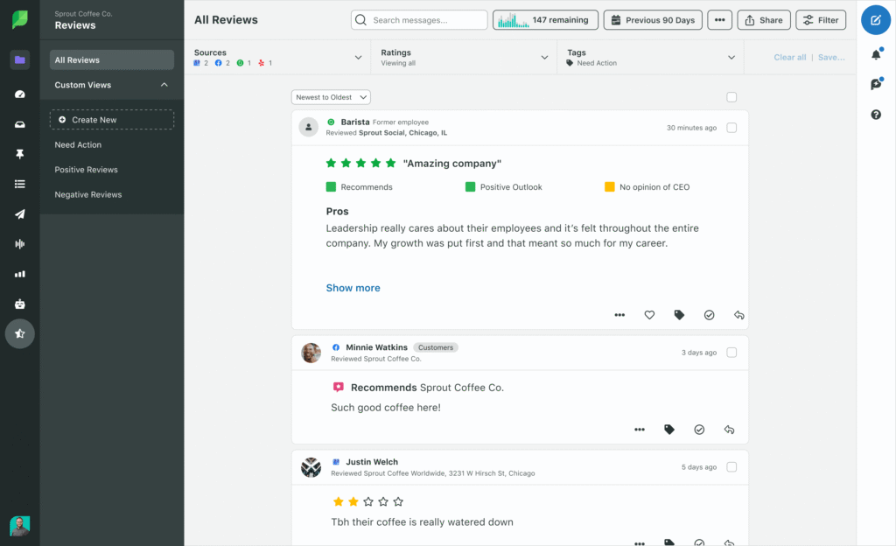Open the bot automation icon in sidebar
Screen dimensions: 896x546
[20, 304]
